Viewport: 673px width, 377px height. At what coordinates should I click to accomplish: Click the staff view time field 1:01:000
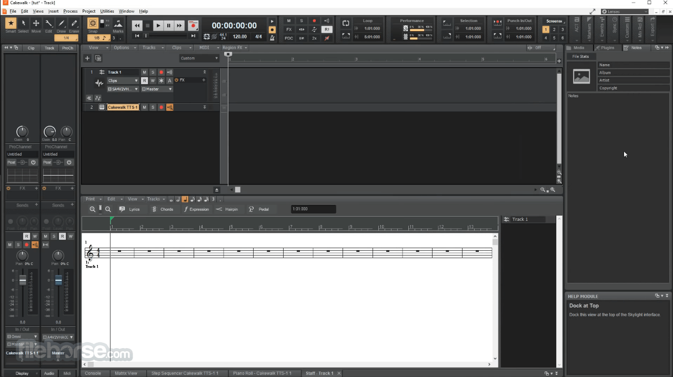[314, 209]
